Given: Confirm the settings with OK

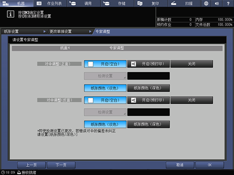Looking at the screenshot, I should click(210, 165).
